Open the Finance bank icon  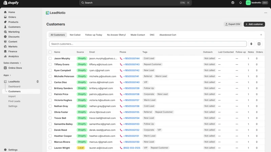click(5, 51)
